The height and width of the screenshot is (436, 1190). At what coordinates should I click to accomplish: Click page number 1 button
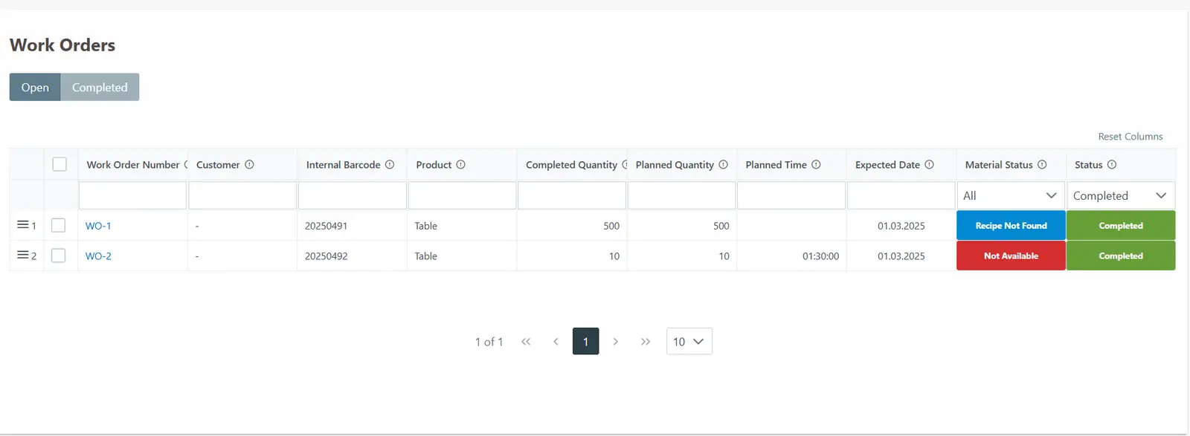click(585, 342)
